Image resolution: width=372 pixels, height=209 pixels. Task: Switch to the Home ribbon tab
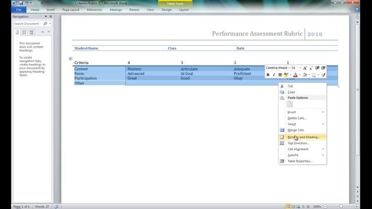(35, 10)
